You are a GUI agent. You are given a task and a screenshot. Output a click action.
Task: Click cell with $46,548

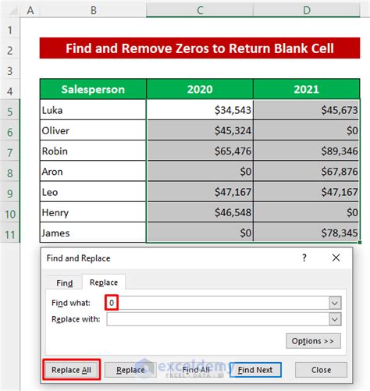click(x=200, y=212)
